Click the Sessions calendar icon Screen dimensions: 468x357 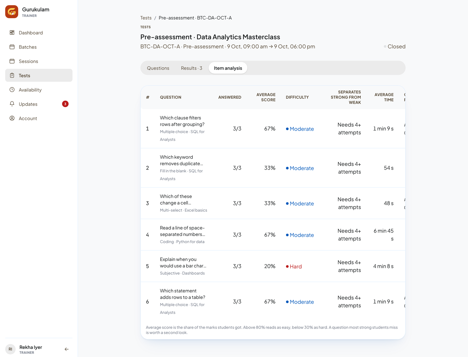coord(12,61)
